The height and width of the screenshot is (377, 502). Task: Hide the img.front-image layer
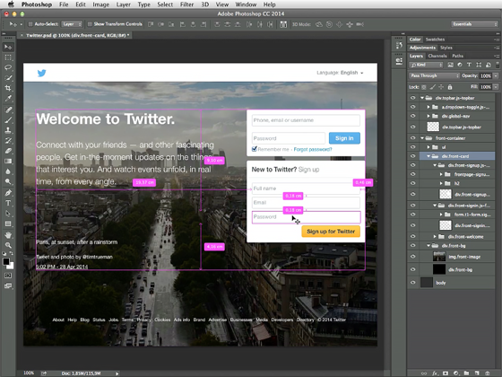pos(412,257)
